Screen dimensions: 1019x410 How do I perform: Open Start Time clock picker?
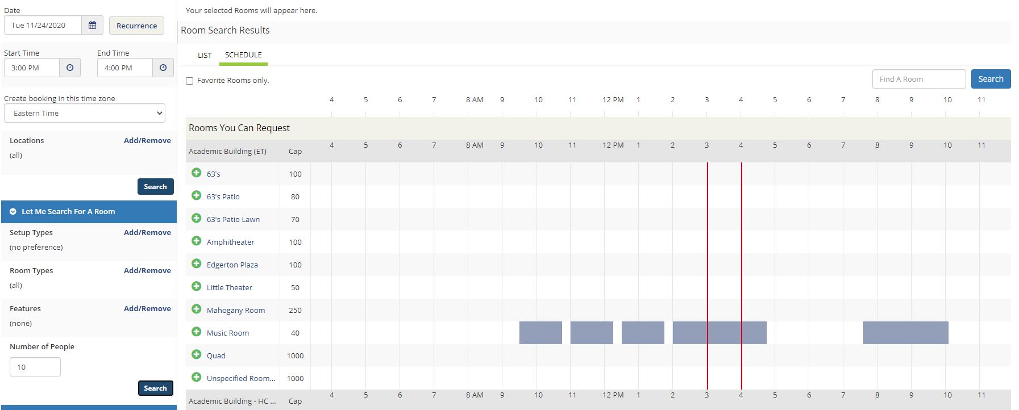click(x=70, y=68)
